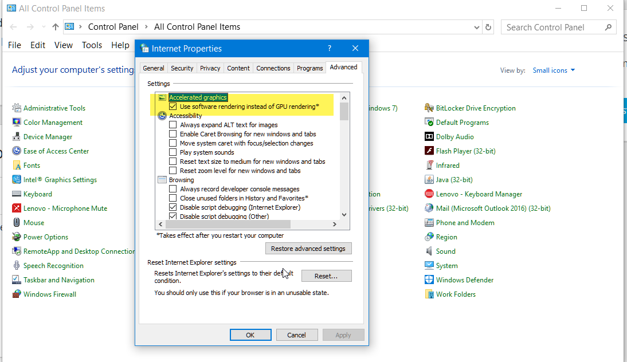This screenshot has width=627, height=362.
Task: Open the Mouse icon
Action: [x=17, y=223]
